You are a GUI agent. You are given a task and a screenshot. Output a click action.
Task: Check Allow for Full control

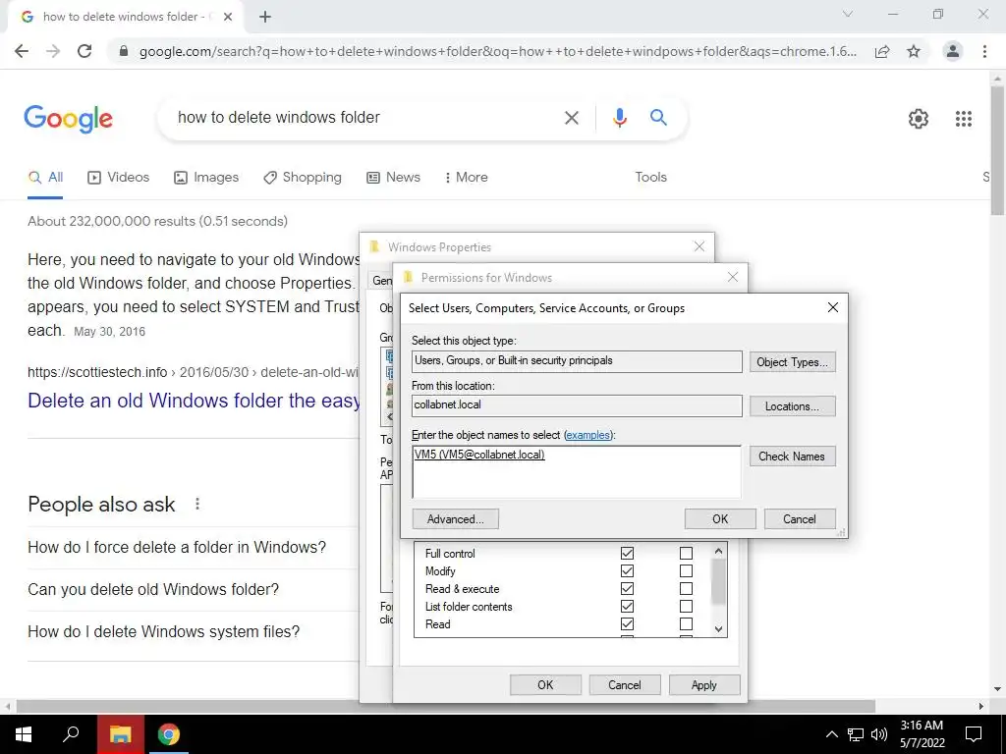click(x=628, y=553)
